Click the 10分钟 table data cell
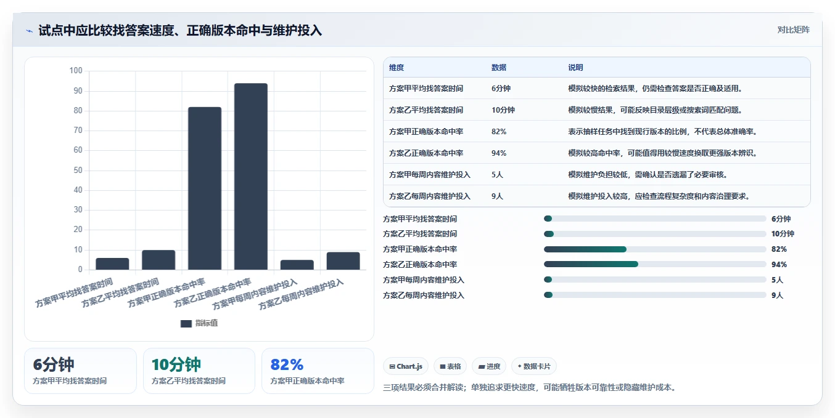835x418 pixels. [x=503, y=110]
